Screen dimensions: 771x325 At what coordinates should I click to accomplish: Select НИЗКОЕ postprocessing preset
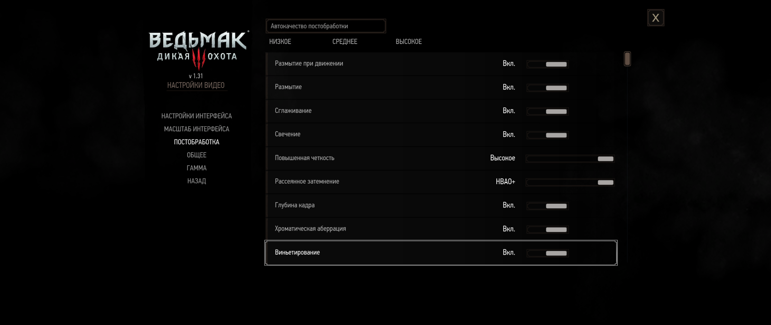[280, 42]
